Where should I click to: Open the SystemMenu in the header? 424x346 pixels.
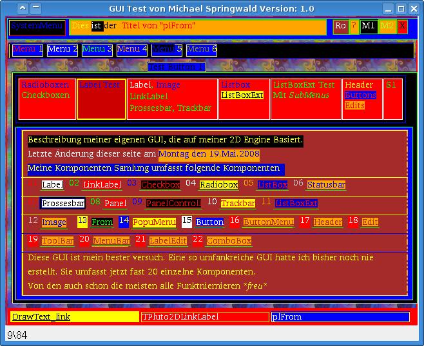[x=37, y=26]
